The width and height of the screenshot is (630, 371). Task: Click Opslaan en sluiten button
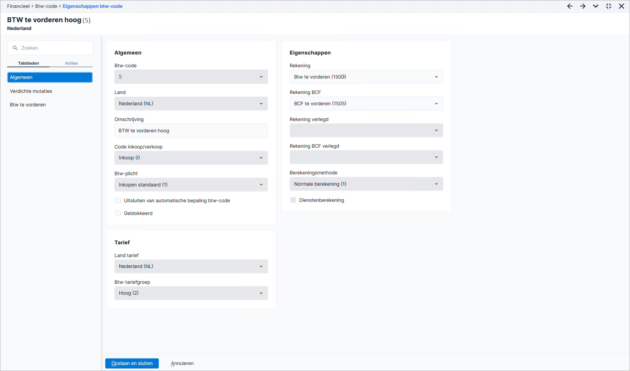coord(132,363)
